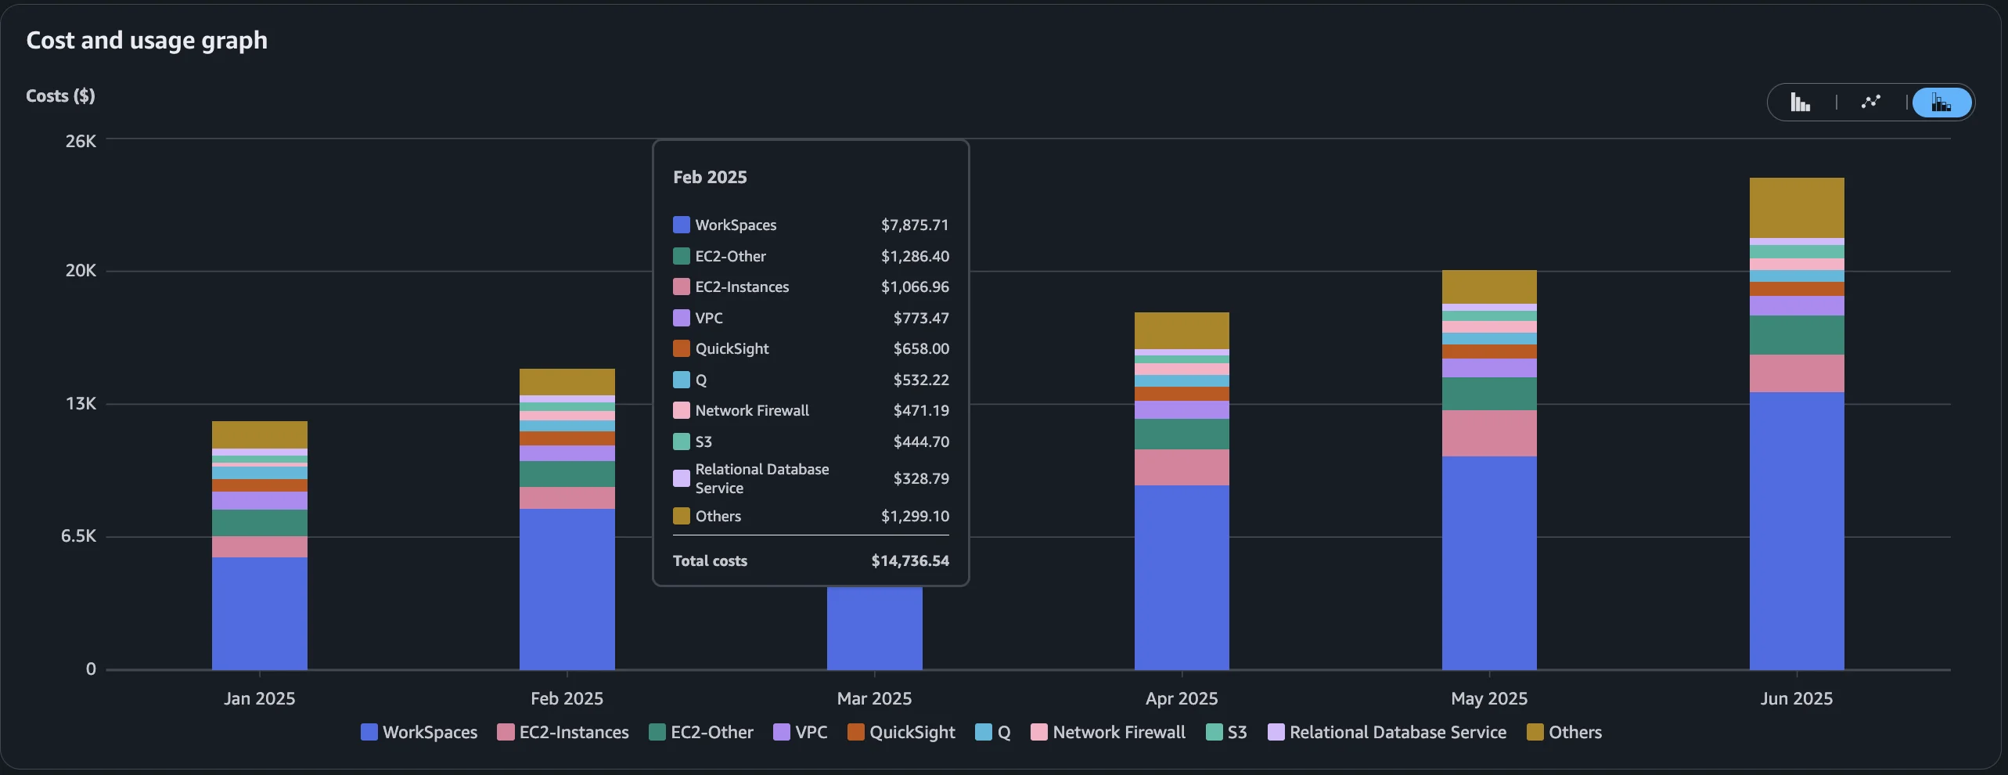This screenshot has height=775, width=2008.
Task: Toggle EC2-Instances series in the bottom legend
Action: coord(563,732)
